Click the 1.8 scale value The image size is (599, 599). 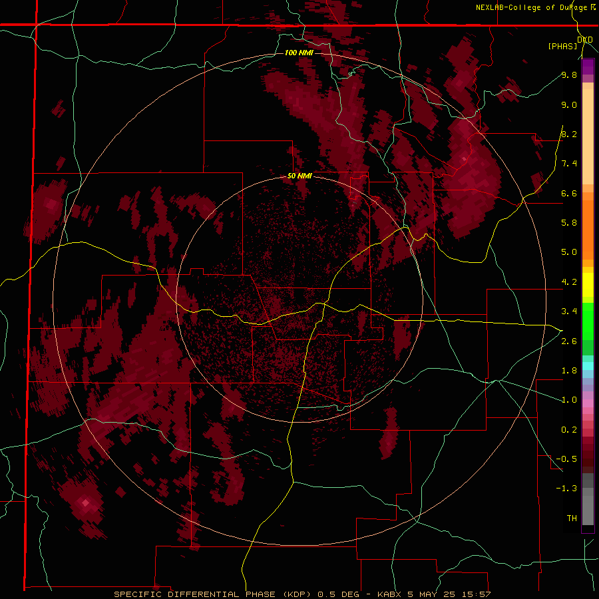click(x=569, y=371)
